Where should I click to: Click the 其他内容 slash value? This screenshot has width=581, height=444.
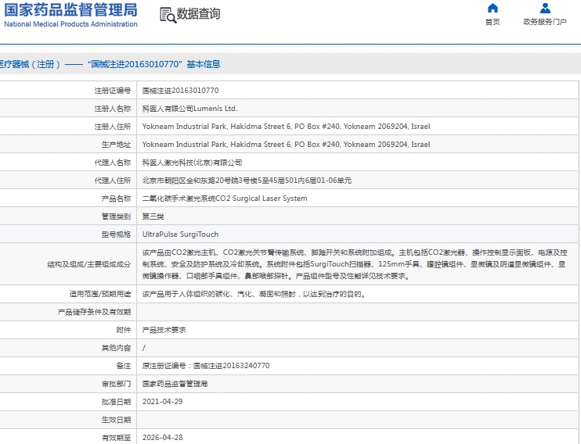[144, 348]
